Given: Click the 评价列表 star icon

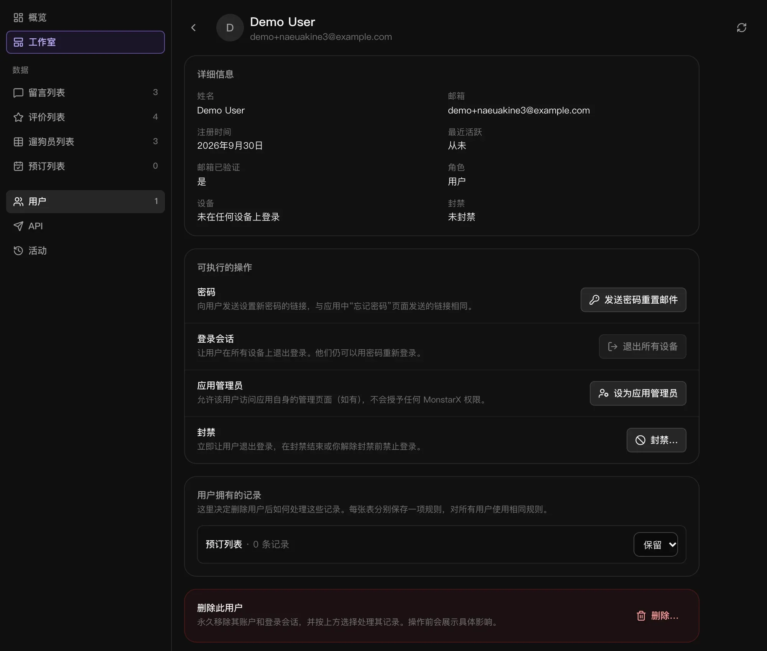Looking at the screenshot, I should [18, 117].
